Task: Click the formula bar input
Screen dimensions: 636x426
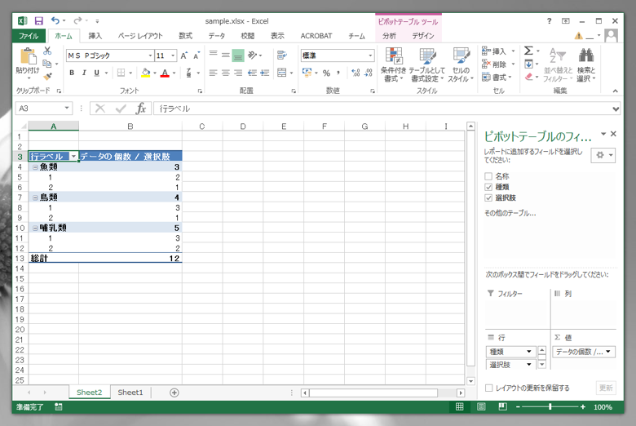Action: [x=382, y=109]
